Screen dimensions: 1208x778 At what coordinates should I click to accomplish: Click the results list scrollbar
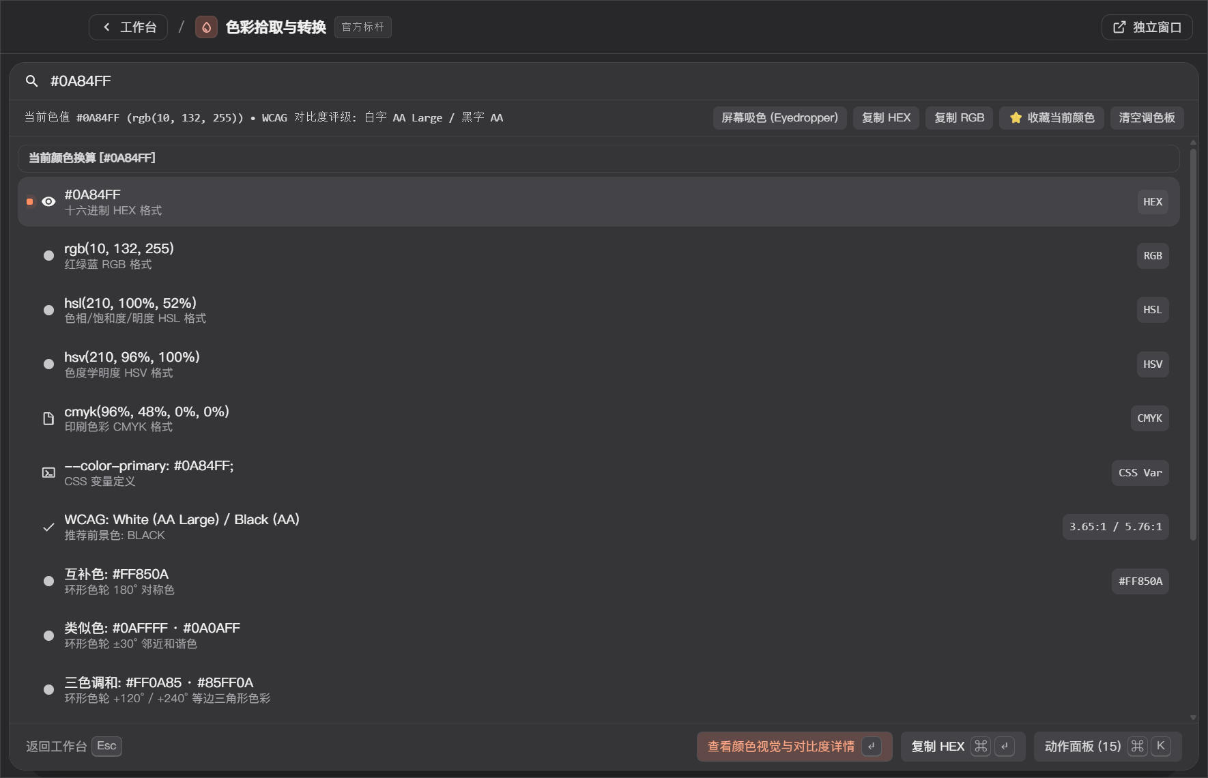click(x=1193, y=345)
